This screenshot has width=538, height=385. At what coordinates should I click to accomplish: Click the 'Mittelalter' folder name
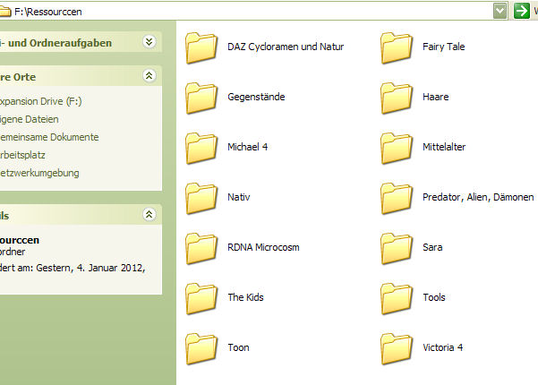point(444,147)
